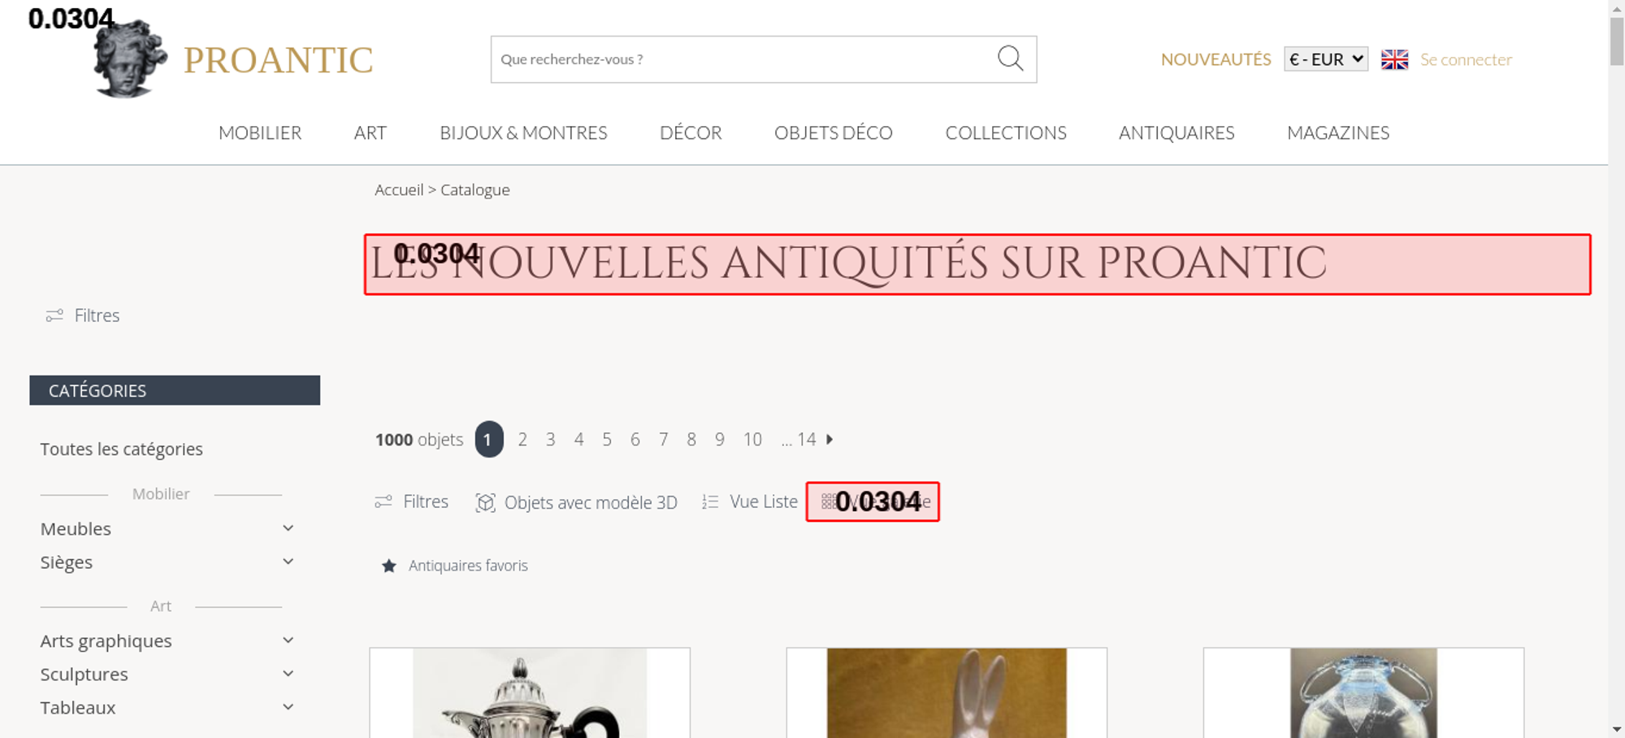Open Filtres next to 3D objects
The width and height of the screenshot is (1625, 738).
tap(411, 501)
